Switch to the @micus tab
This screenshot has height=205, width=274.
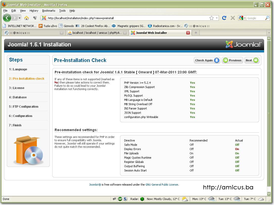[x=33, y=33]
